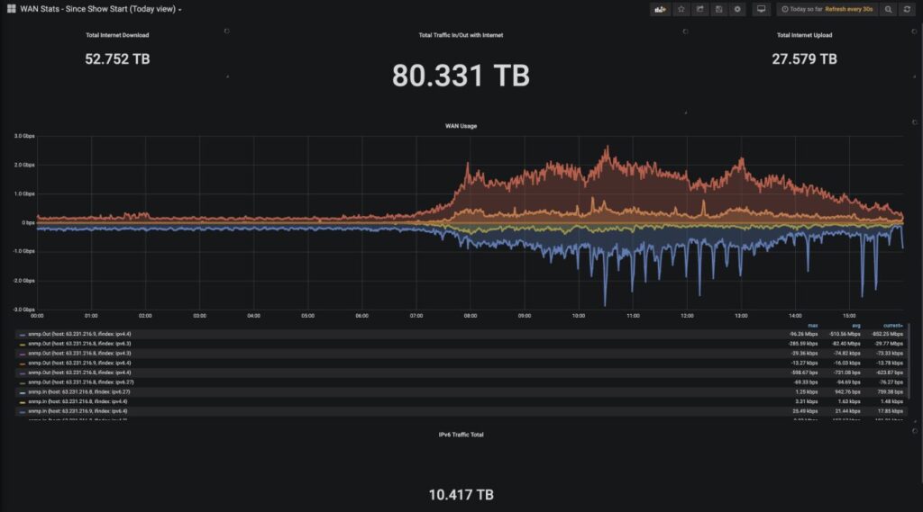The width and height of the screenshot is (923, 512).
Task: Open color picker for snmp.In 63.231.216.8 ipv4.4
Action: [23, 402]
